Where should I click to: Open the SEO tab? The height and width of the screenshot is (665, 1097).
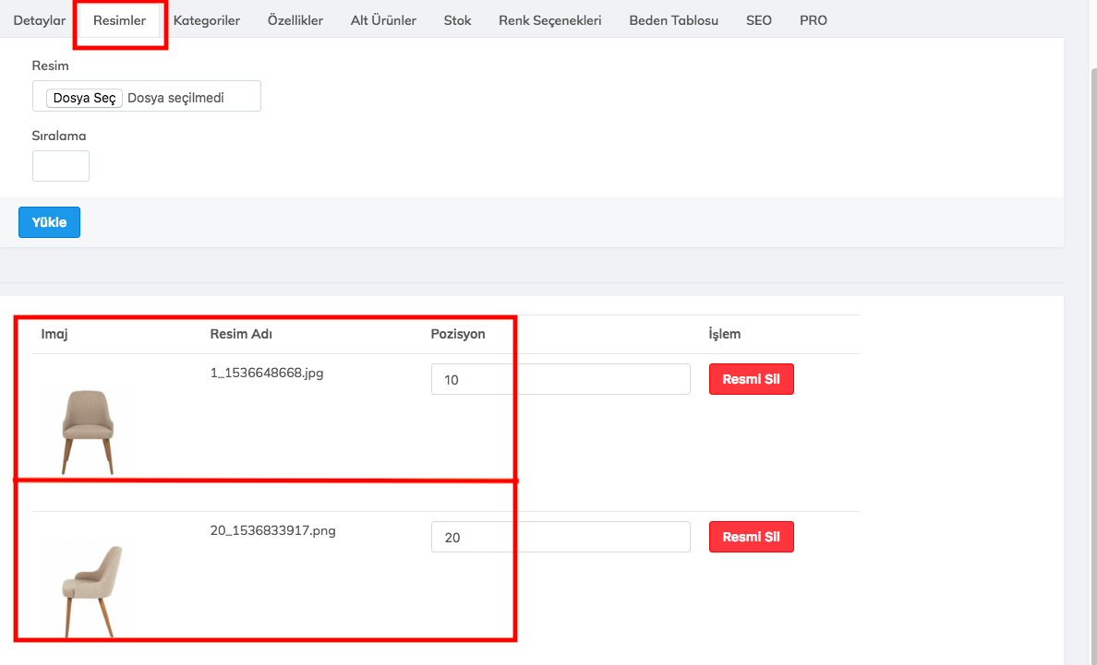759,20
